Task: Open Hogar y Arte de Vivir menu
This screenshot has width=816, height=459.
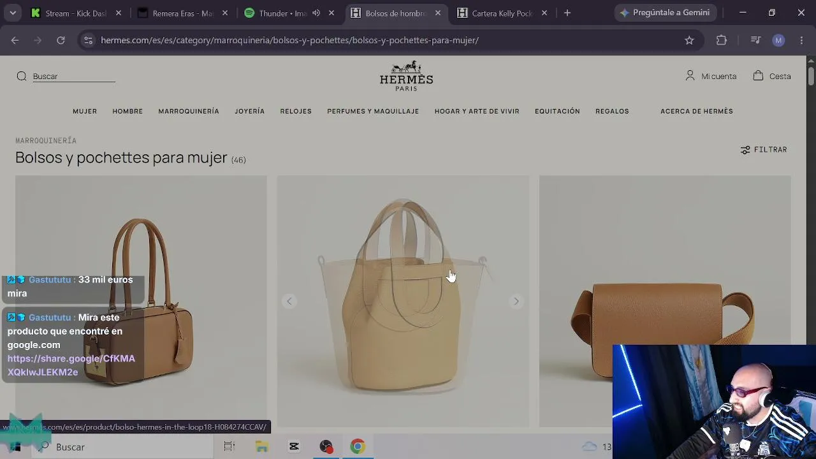Action: point(477,111)
